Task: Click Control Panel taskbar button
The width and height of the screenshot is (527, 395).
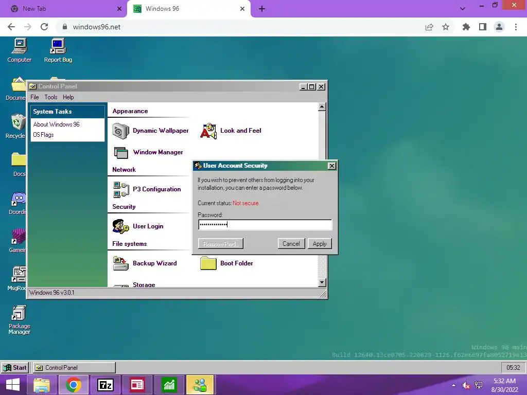Action: pyautogui.click(x=74, y=368)
